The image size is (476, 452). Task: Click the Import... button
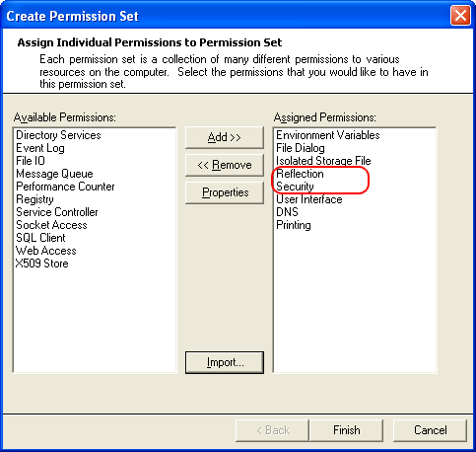(225, 362)
